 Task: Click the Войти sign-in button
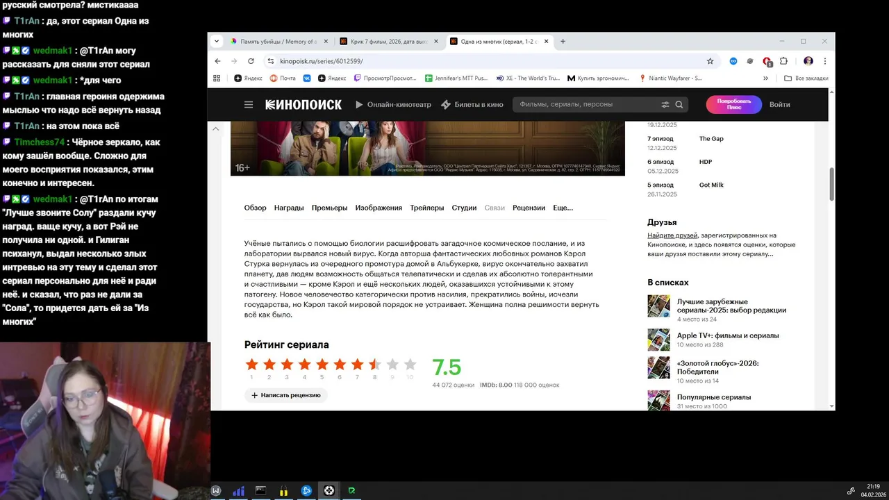click(x=780, y=105)
